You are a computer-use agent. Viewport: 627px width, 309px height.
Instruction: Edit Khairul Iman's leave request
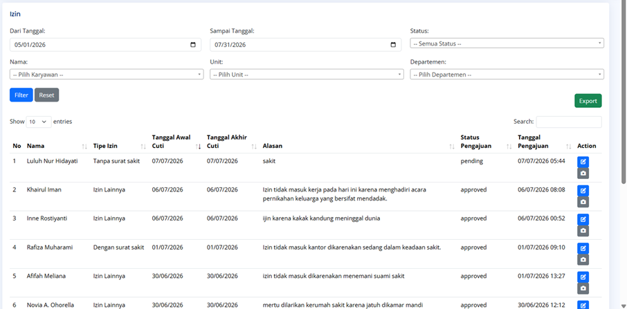(583, 191)
